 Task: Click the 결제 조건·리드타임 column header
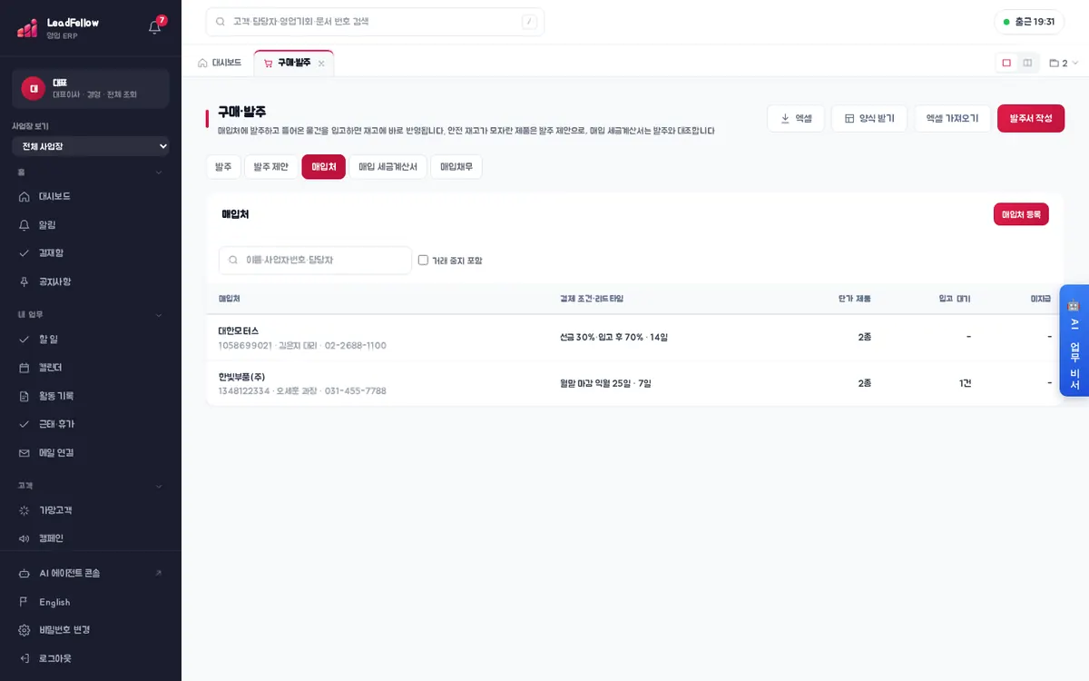tap(592, 299)
